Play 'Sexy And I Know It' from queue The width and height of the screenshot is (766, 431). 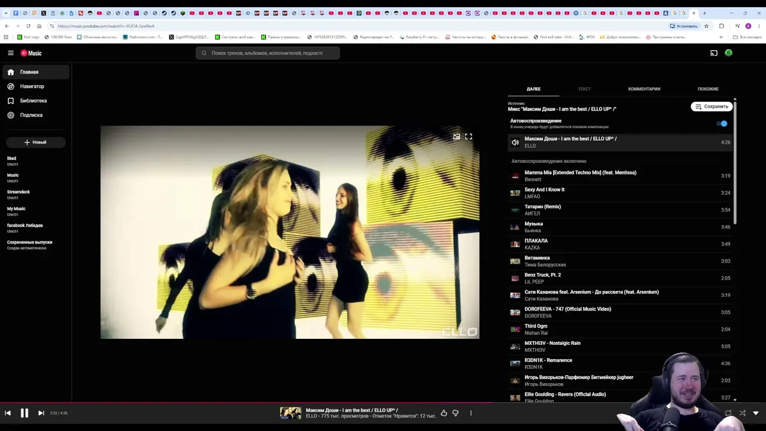click(x=620, y=193)
